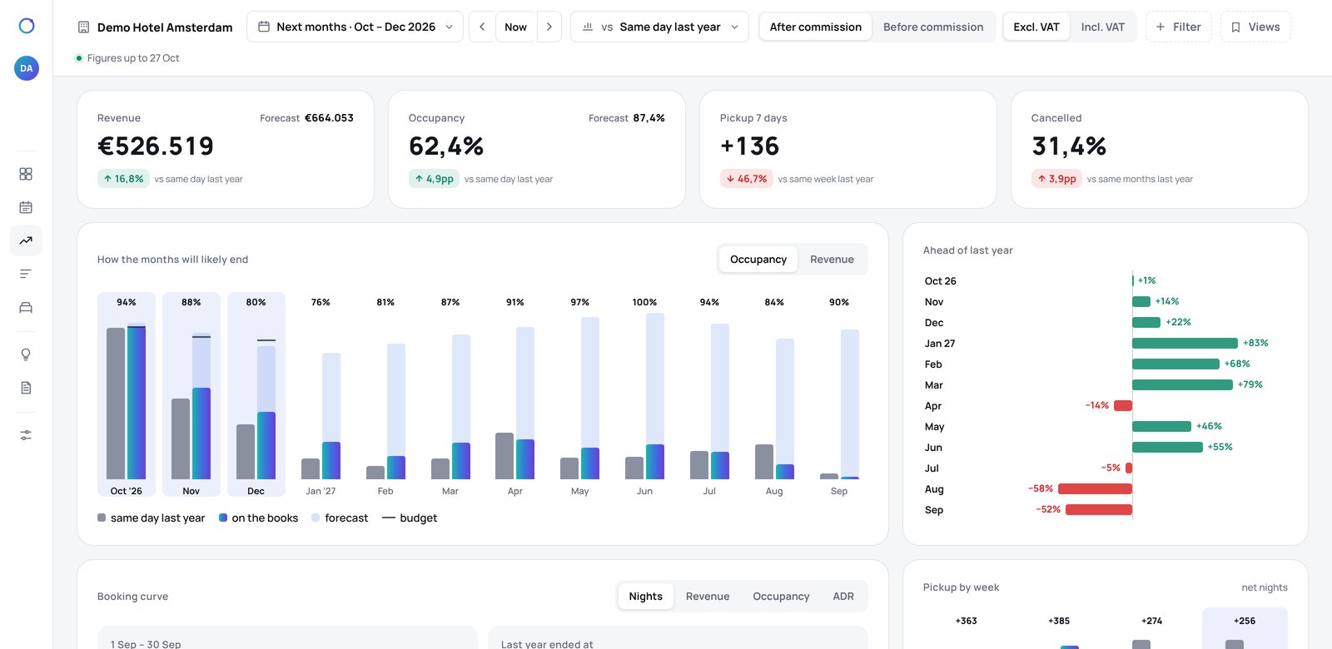
Task: Click the same day last year legend swatch
Action: pyautogui.click(x=102, y=518)
